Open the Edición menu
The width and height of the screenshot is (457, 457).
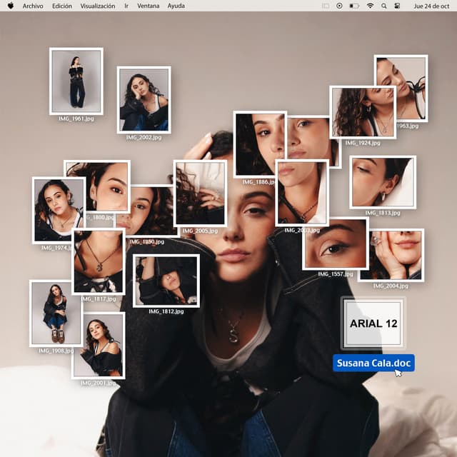pyautogui.click(x=61, y=6)
